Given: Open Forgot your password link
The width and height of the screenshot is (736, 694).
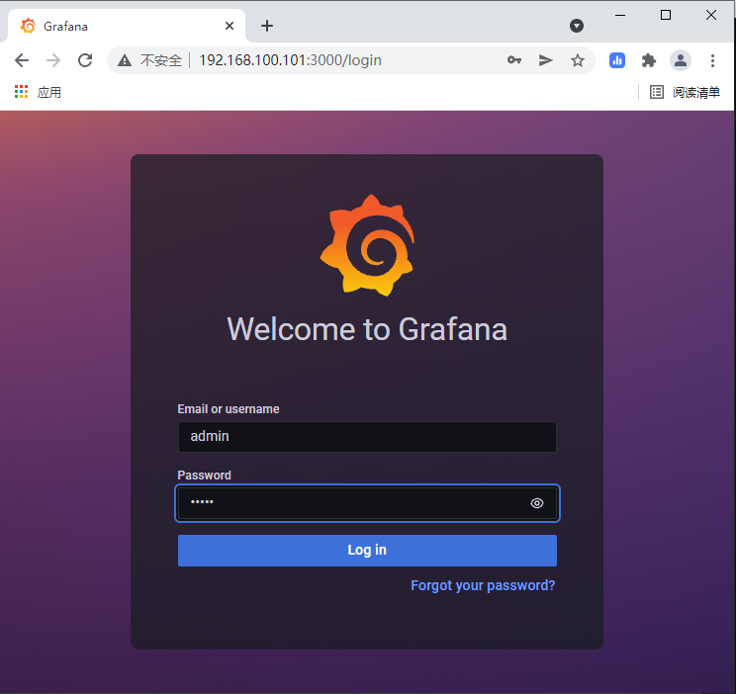Looking at the screenshot, I should pyautogui.click(x=483, y=585).
